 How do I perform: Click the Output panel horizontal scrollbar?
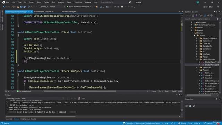[42, 117]
